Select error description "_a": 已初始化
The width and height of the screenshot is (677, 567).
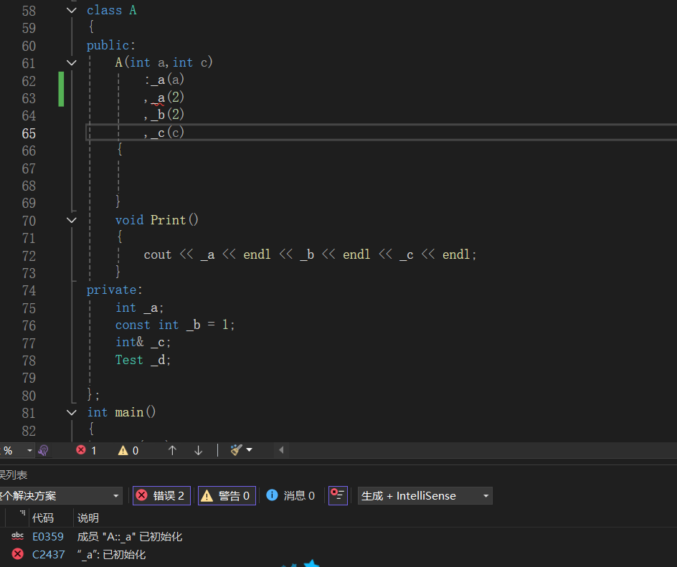click(111, 555)
